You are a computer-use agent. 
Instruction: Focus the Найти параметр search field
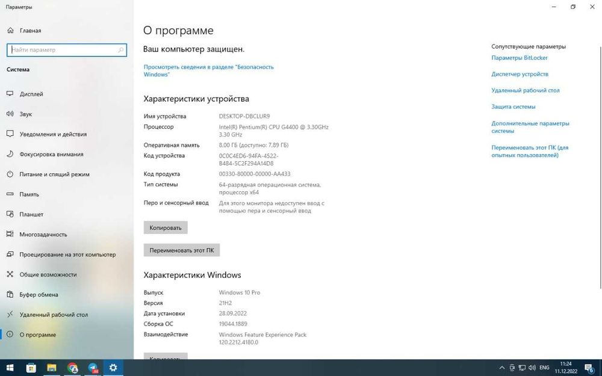(67, 50)
